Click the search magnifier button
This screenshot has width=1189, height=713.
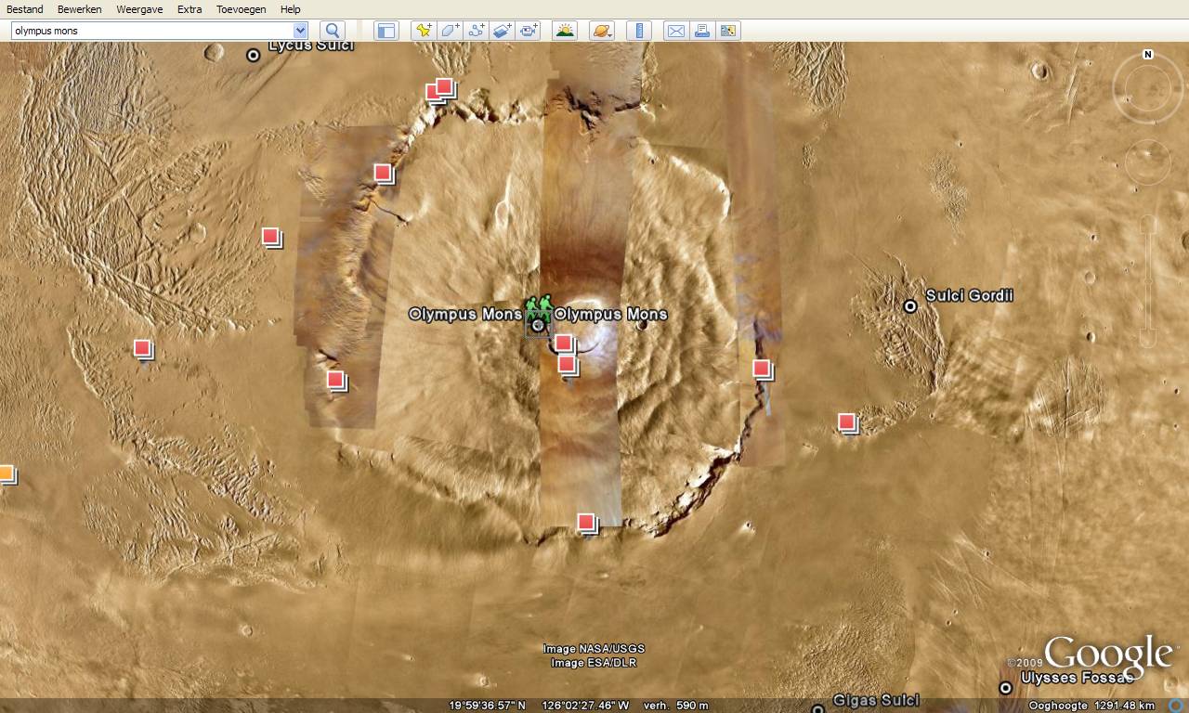(333, 31)
